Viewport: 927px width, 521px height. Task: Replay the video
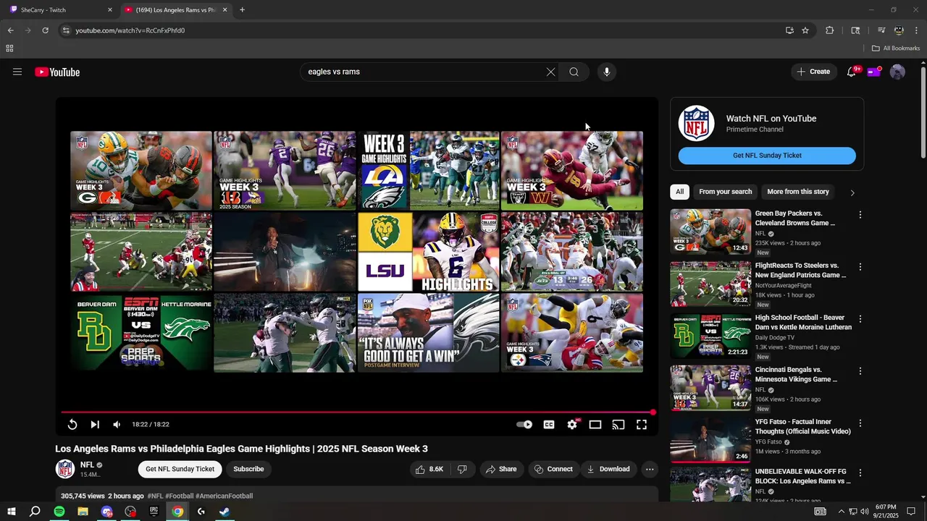tap(72, 425)
